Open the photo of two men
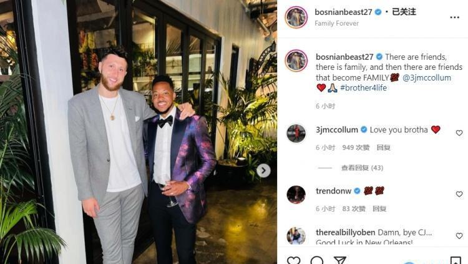Image resolution: width=468 pixels, height=264 pixels. [139, 132]
